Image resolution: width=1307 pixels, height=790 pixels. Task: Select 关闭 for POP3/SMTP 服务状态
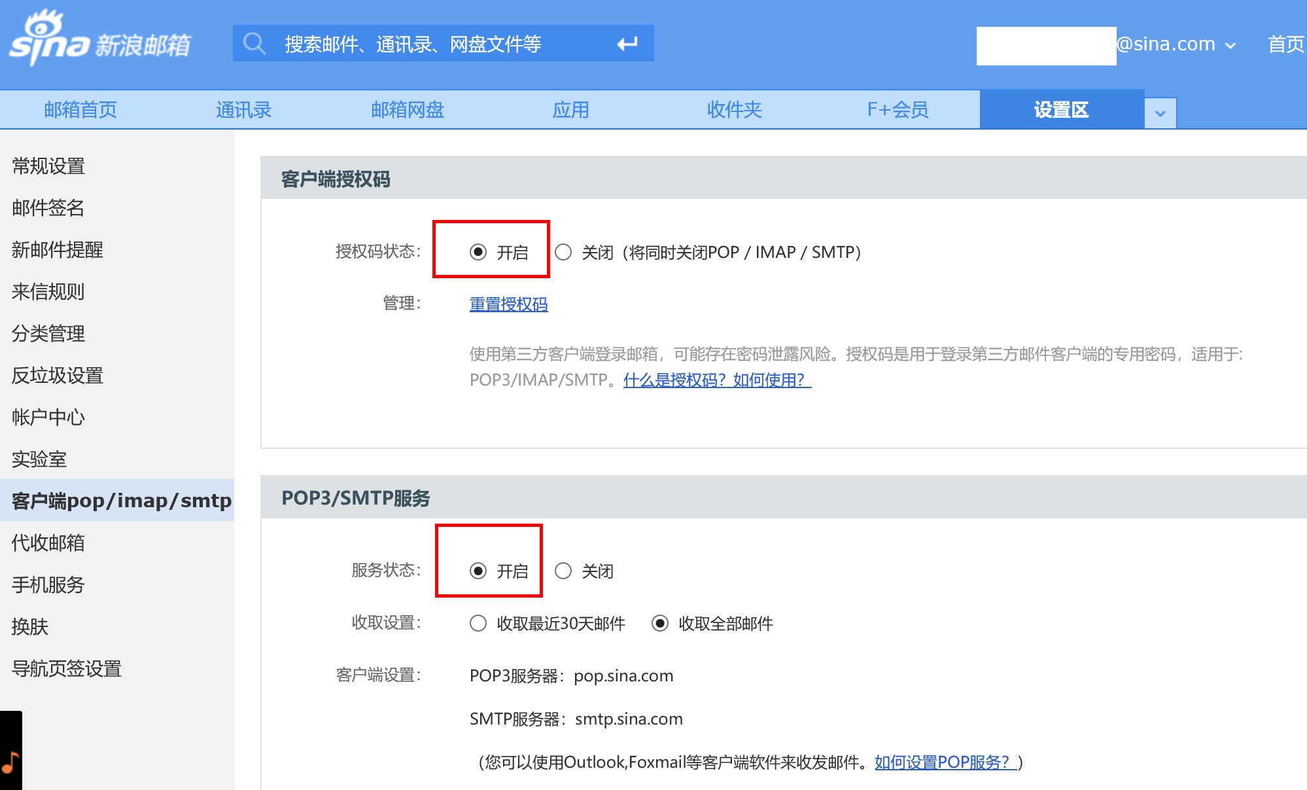(x=563, y=571)
